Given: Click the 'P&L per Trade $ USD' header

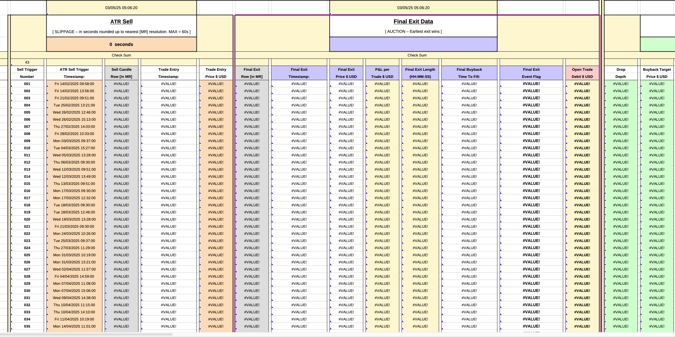Looking at the screenshot, I should (382, 73).
